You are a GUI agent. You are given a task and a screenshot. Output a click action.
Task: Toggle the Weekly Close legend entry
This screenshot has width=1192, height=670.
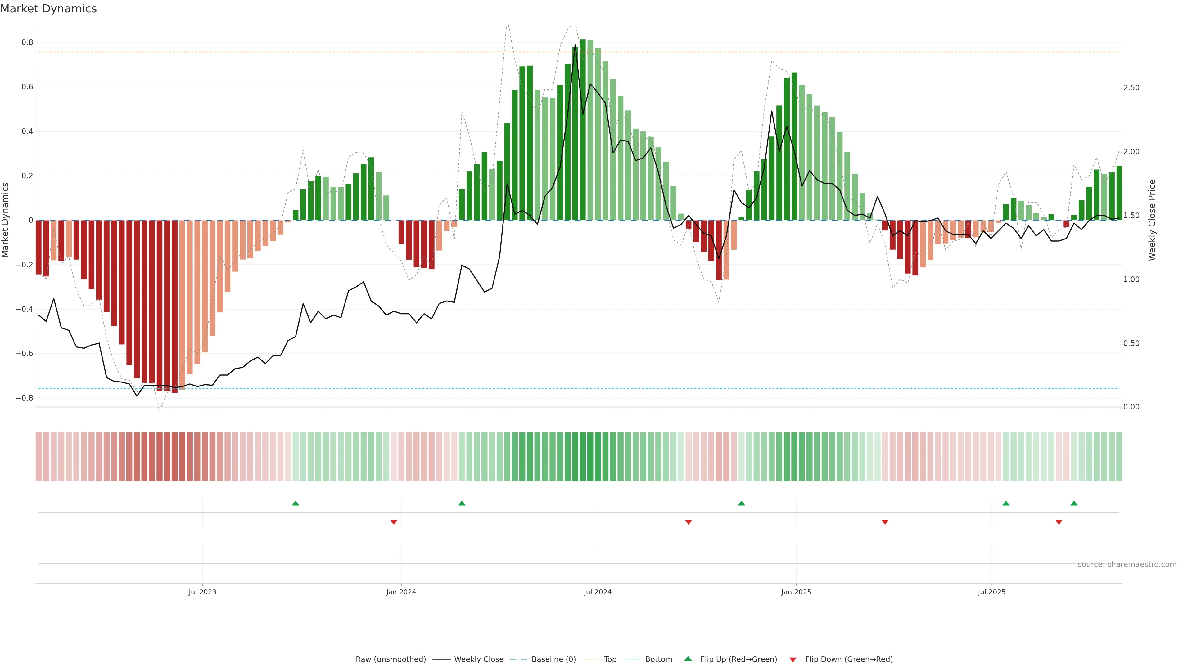[x=478, y=659]
